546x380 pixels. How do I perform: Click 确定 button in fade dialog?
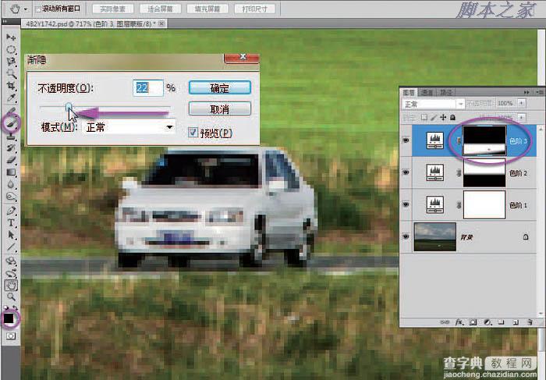[x=220, y=87]
